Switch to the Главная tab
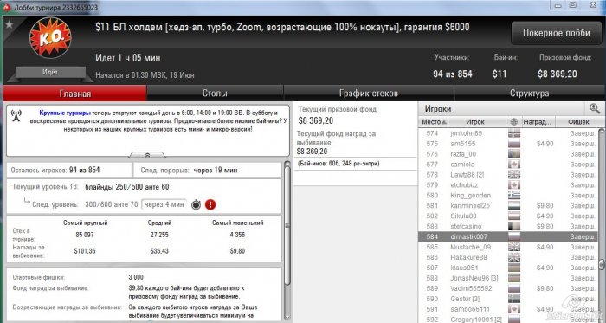Viewport: 606px width, 323px height. tap(75, 94)
